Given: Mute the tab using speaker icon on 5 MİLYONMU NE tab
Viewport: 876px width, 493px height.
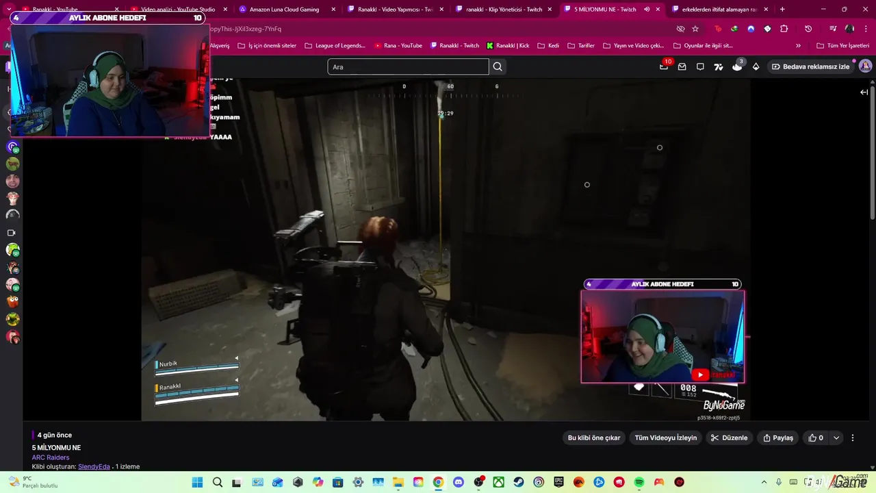Looking at the screenshot, I should (x=647, y=9).
